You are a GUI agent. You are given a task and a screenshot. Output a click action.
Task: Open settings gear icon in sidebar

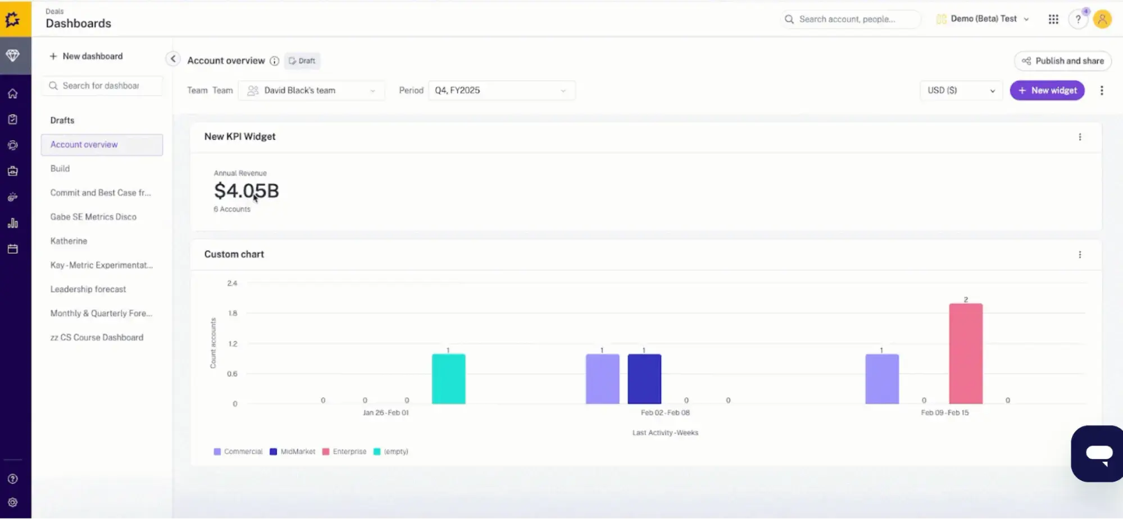[x=12, y=502]
